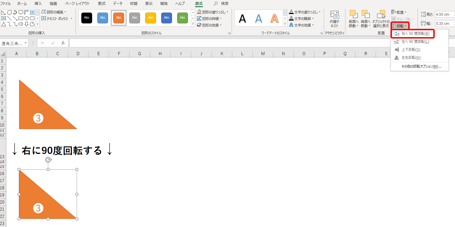Image resolution: width=455 pixels, height=227 pixels.
Task: Pick the teardrop shape in shapes gallery
Action: 9,13
